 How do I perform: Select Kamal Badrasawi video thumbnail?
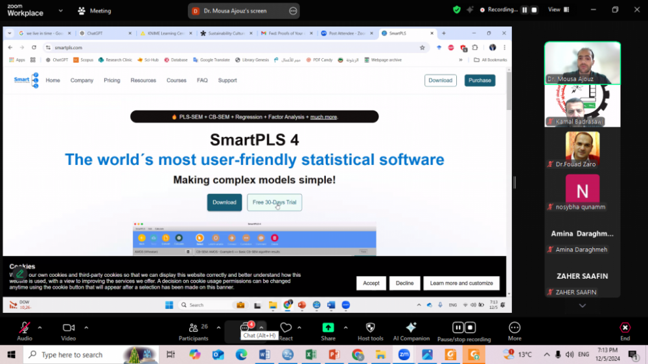[583, 105]
